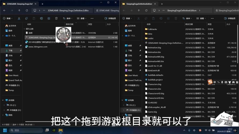
Task: Select the Callstacks folder in right window
Action: [x=152, y=29]
